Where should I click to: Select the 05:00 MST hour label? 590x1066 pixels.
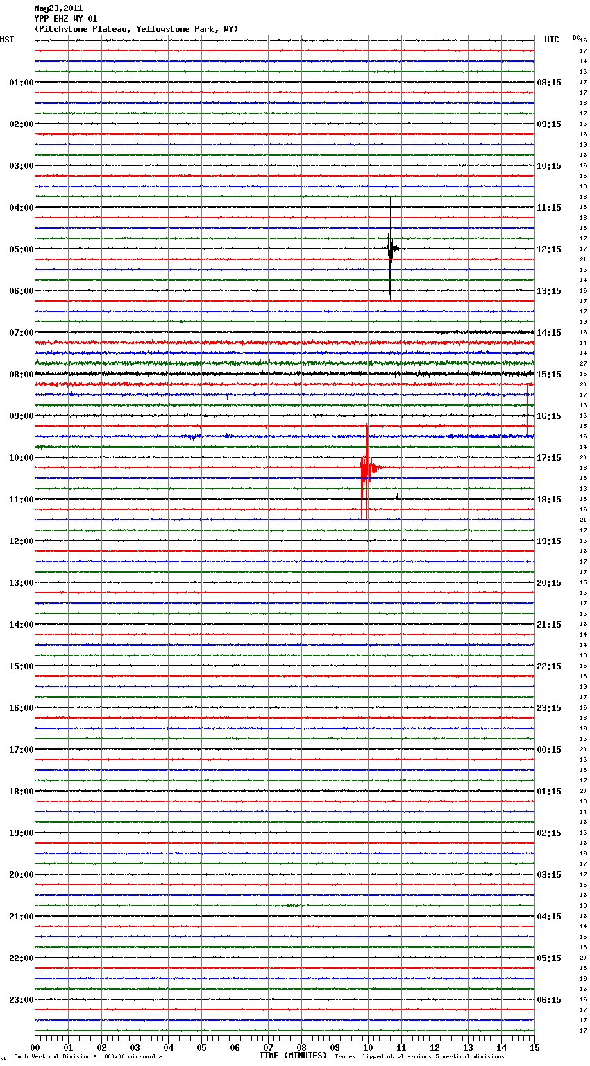[21, 249]
